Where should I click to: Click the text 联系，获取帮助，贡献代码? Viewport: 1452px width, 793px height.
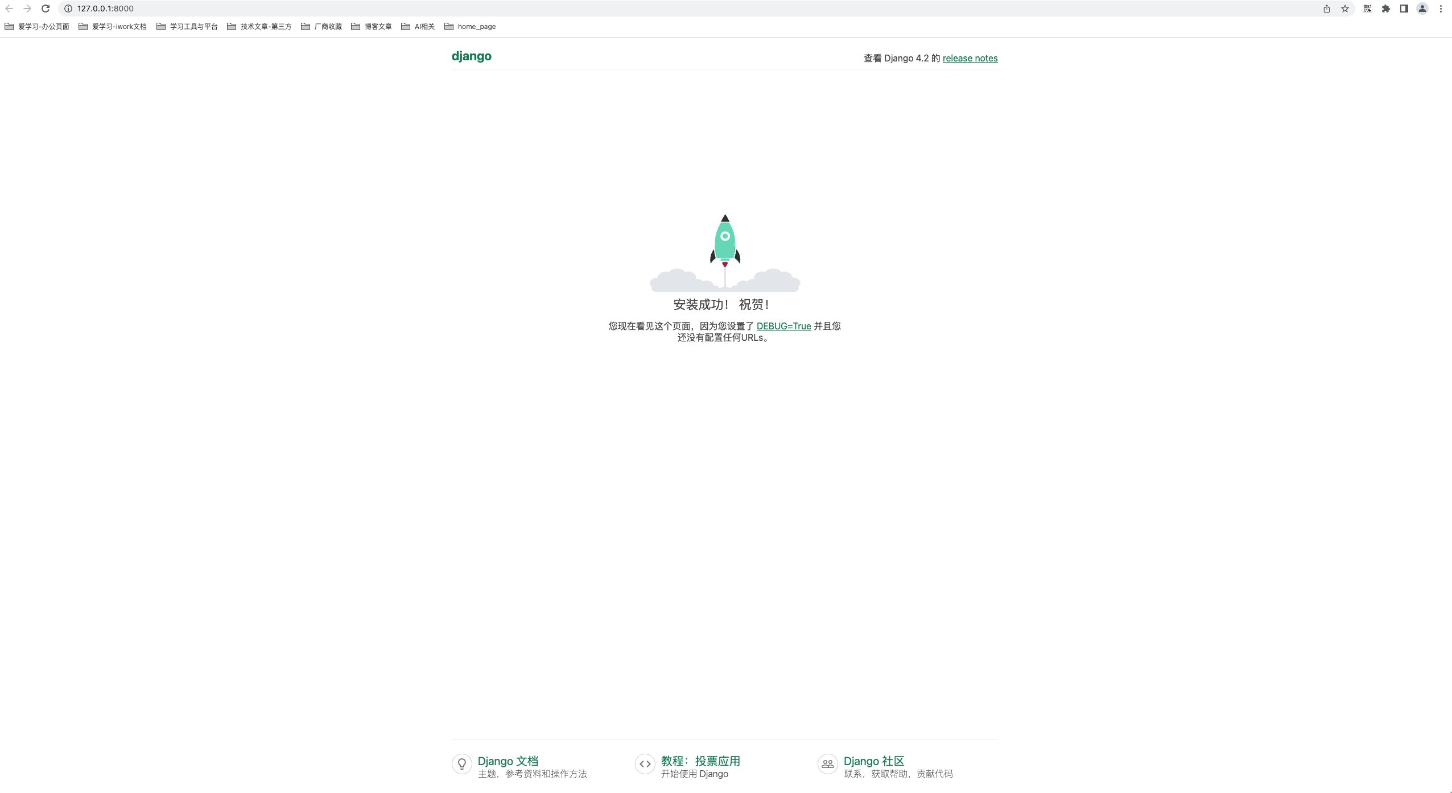click(x=898, y=774)
